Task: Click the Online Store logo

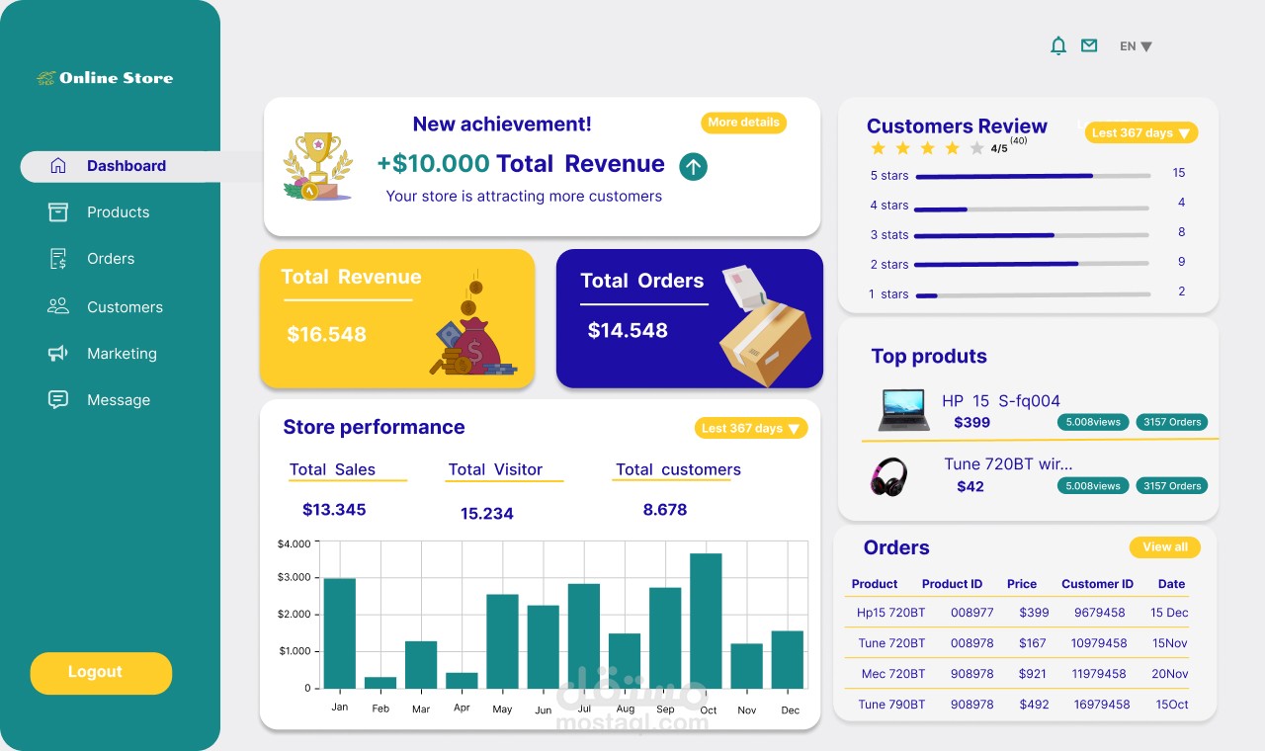Action: click(104, 77)
